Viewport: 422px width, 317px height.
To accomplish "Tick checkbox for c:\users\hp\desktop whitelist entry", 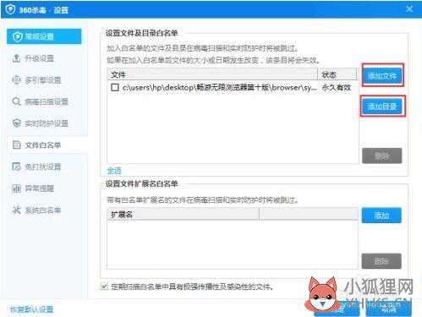I will pyautogui.click(x=115, y=87).
